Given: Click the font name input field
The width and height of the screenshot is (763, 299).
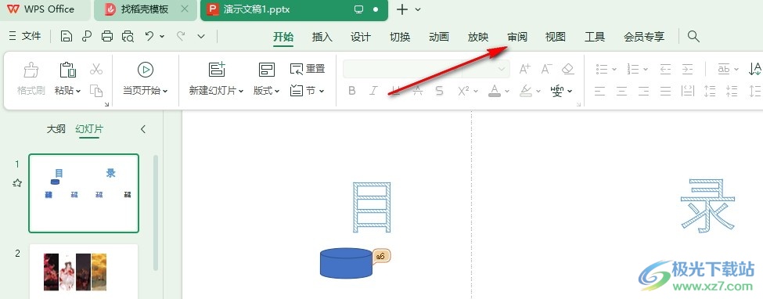Looking at the screenshot, I should pos(402,69).
